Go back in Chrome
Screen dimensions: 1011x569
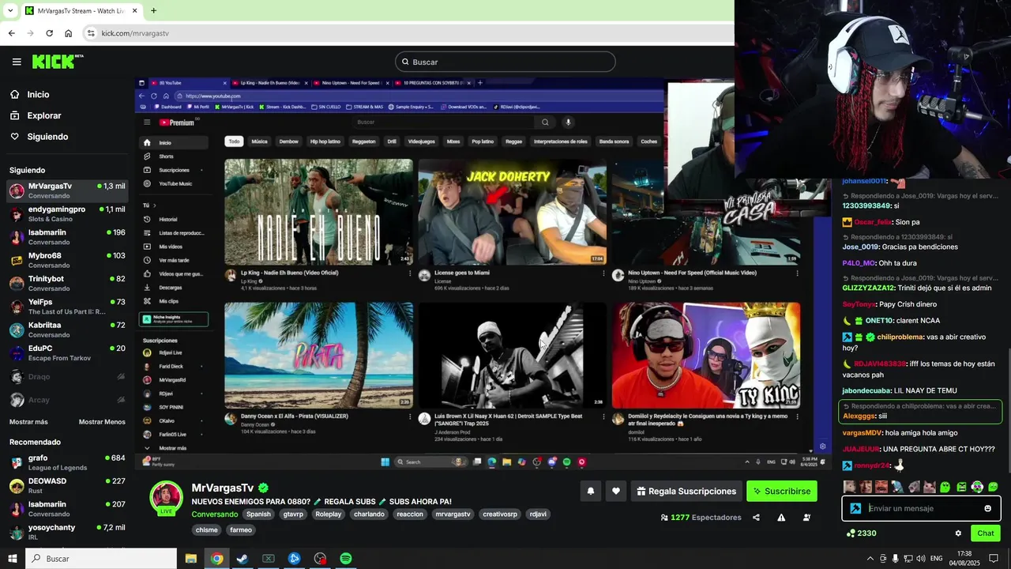coord(11,33)
